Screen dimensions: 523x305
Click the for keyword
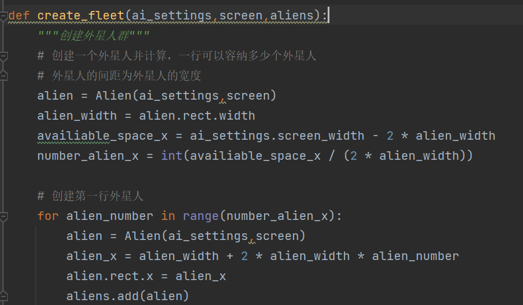tap(47, 216)
